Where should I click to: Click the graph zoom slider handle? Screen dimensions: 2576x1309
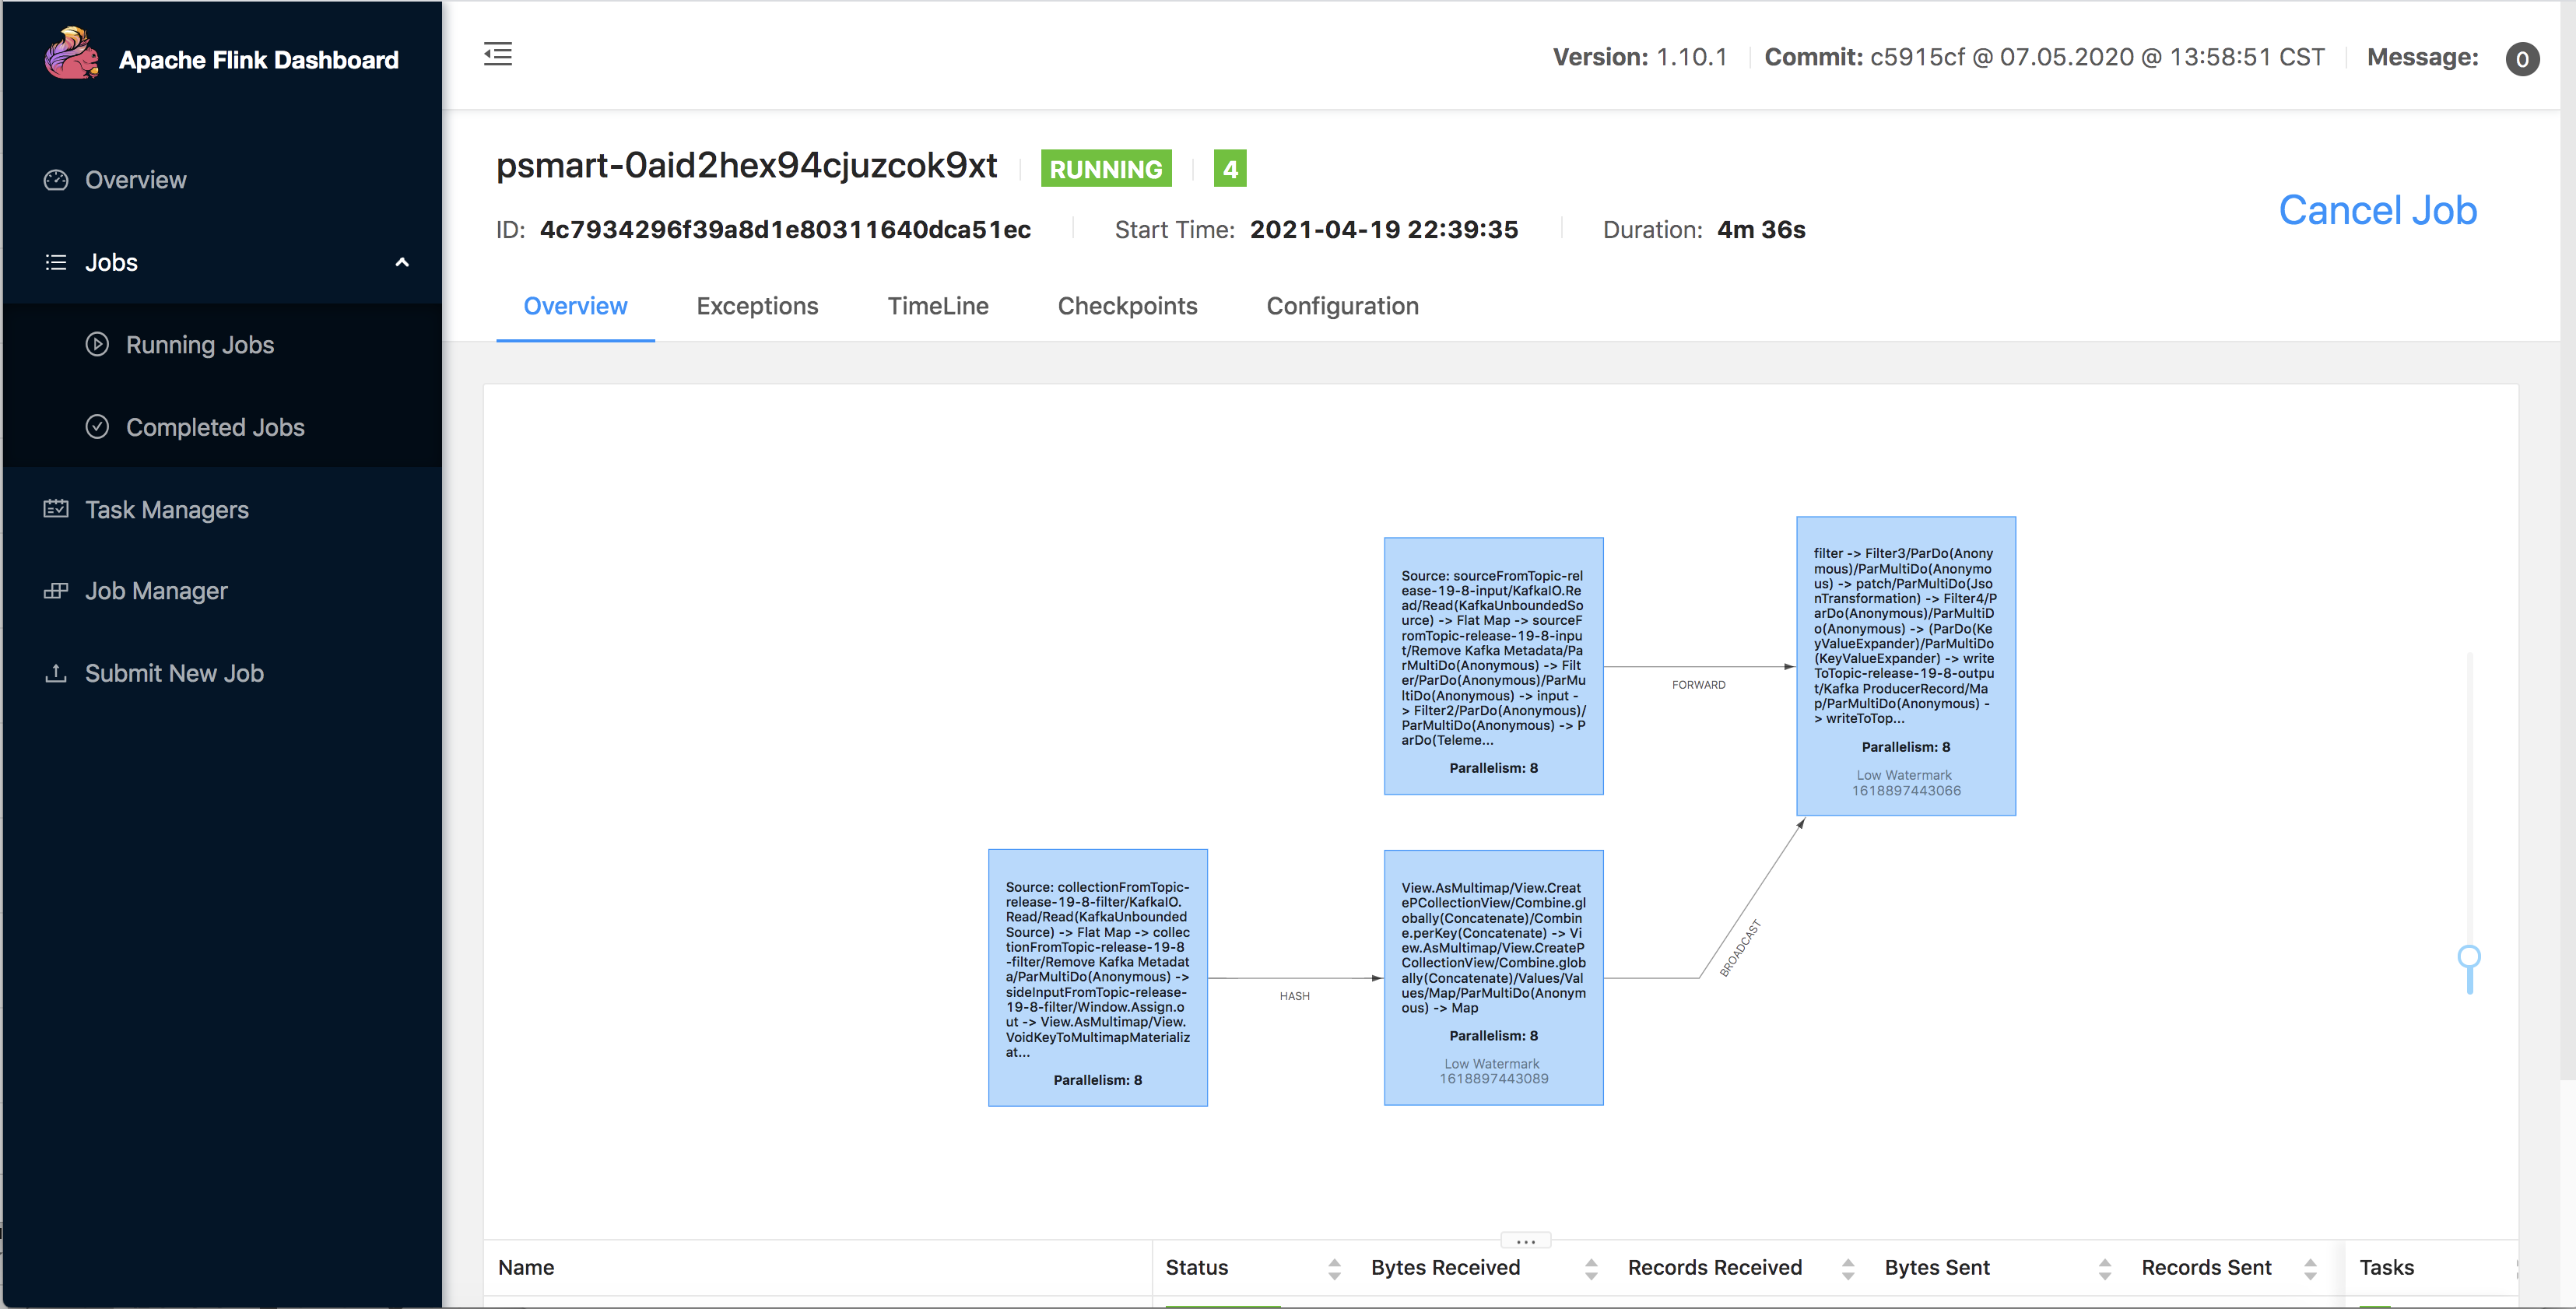[2469, 957]
